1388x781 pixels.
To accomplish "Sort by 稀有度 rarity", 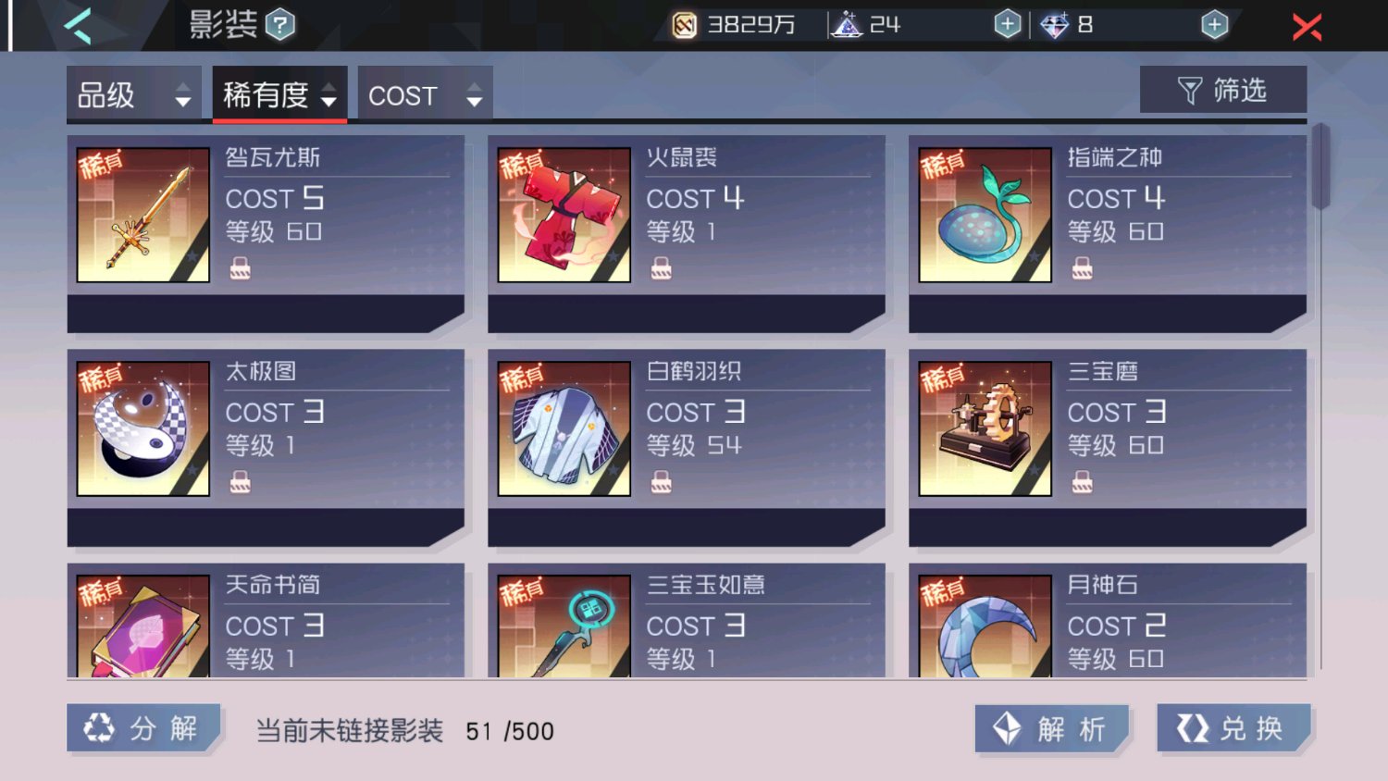I will (x=279, y=94).
